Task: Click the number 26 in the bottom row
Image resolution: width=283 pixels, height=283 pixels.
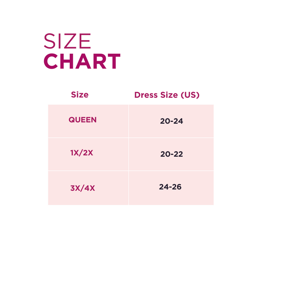Action: [177, 187]
